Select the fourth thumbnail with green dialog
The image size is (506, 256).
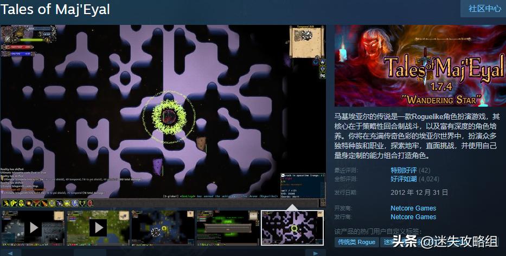tap(228, 228)
